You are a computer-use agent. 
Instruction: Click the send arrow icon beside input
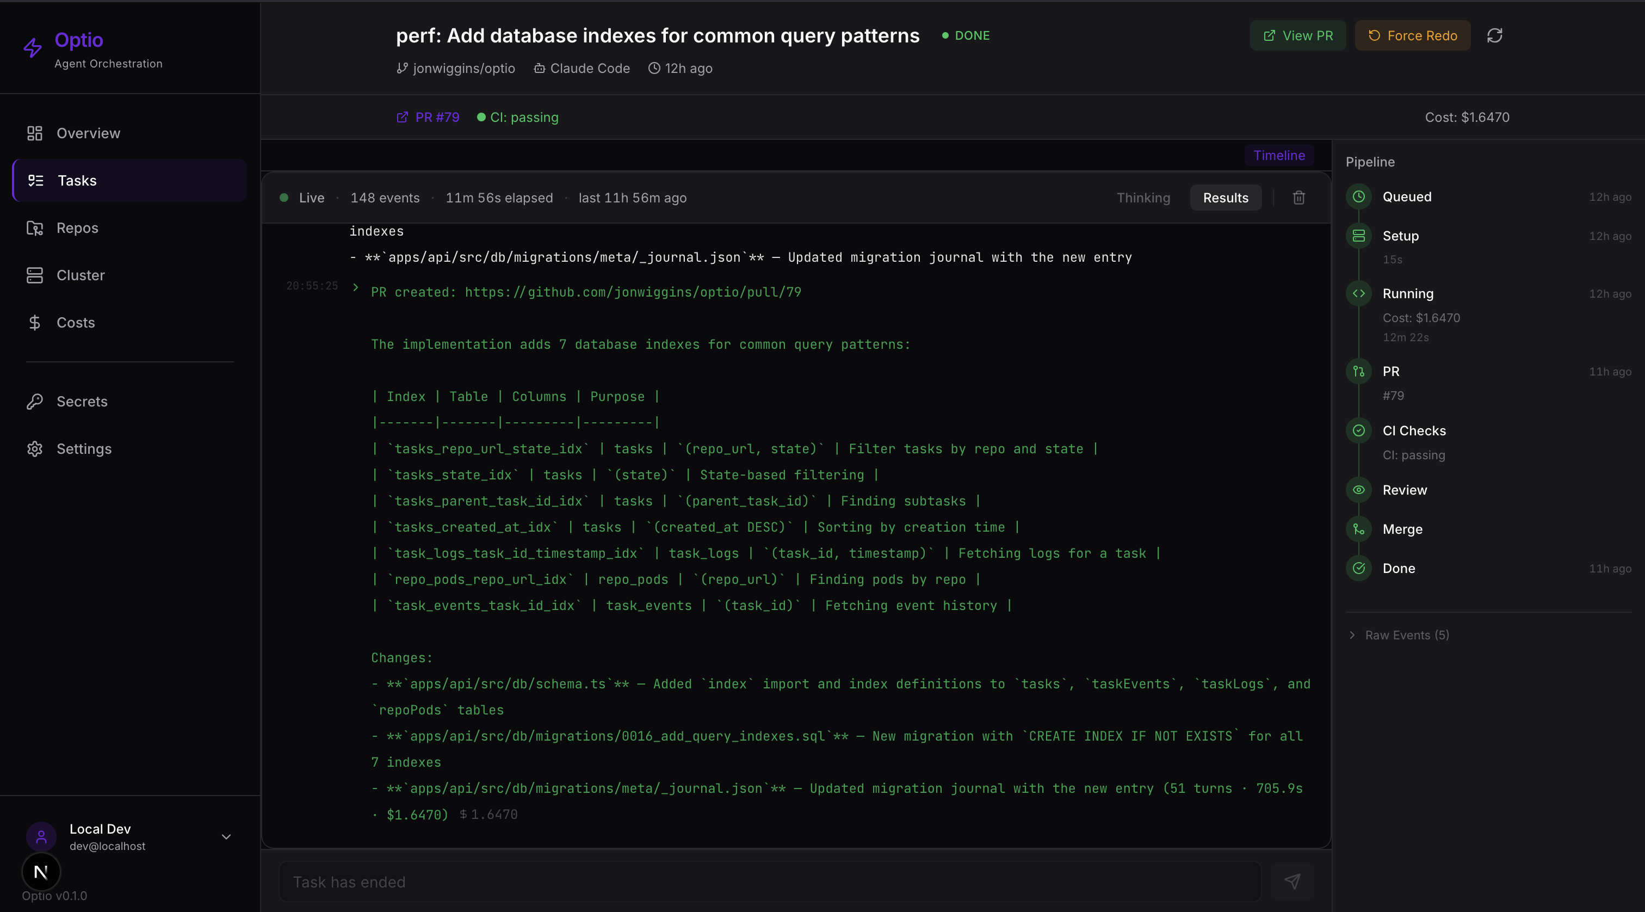coord(1292,882)
